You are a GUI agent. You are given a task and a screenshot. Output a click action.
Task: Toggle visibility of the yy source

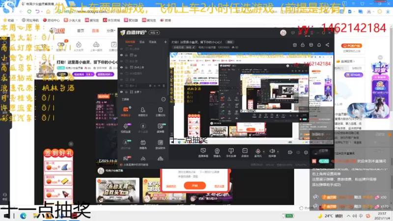(x=121, y=55)
